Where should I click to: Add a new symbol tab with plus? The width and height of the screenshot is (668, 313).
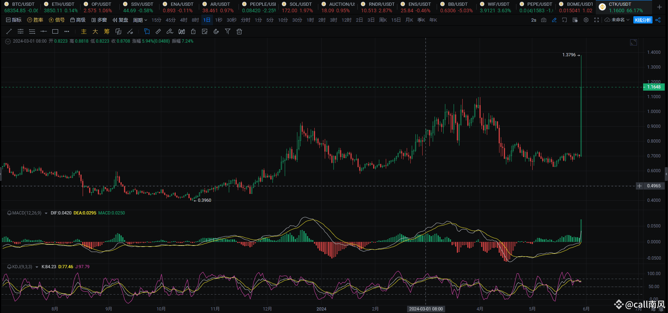(659, 7)
